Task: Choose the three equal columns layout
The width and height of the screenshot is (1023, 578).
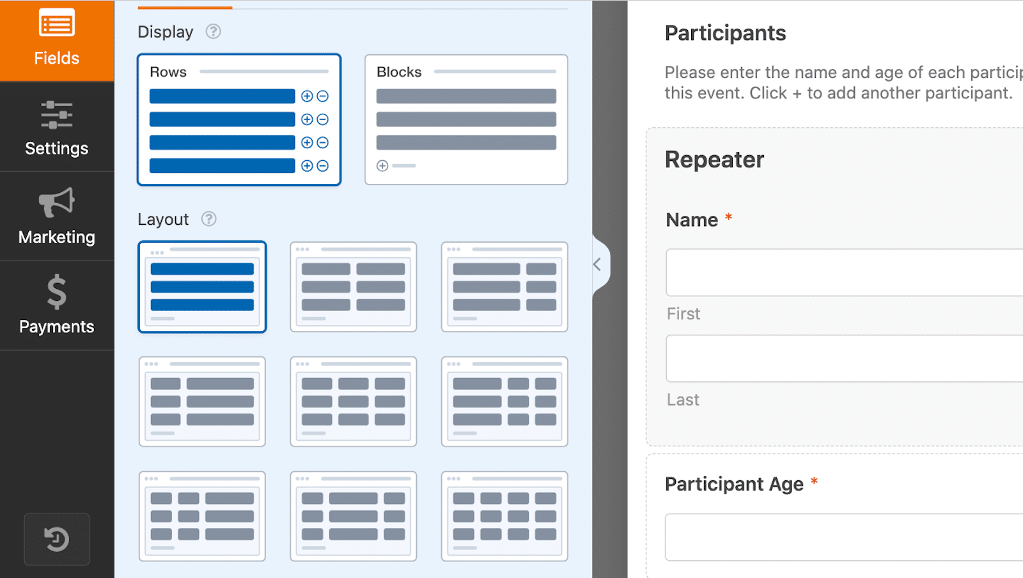Action: coord(354,402)
